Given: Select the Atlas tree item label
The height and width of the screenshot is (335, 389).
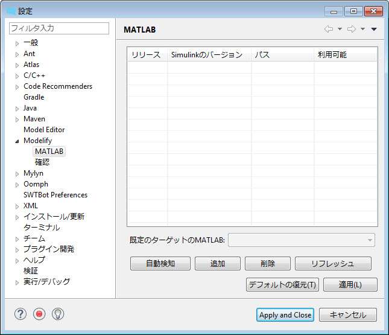Looking at the screenshot, I should [x=31, y=65].
